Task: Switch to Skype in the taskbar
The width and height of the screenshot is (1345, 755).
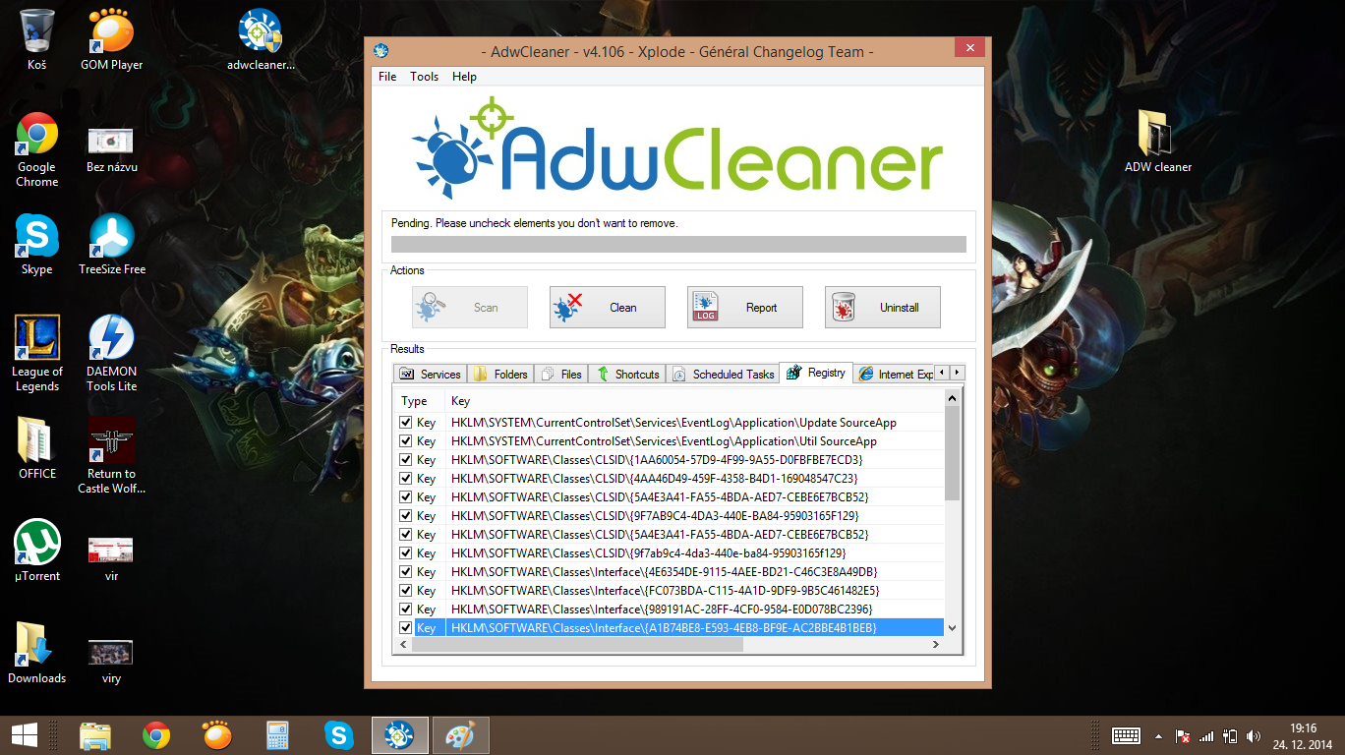Action: point(339,735)
